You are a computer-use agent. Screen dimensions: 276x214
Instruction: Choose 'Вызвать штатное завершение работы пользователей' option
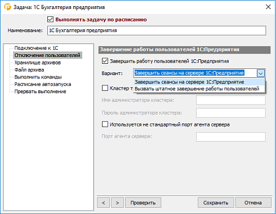(x=199, y=89)
